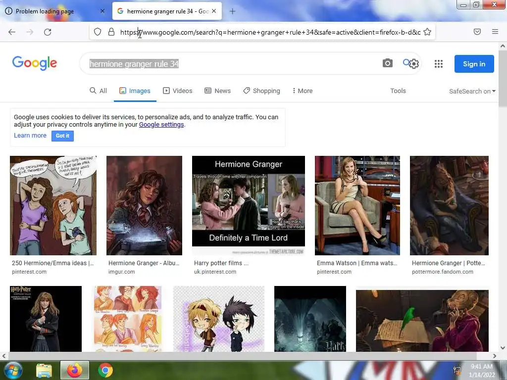The width and height of the screenshot is (507, 380).
Task: Open a new tab with plus button
Action: [x=232, y=11]
